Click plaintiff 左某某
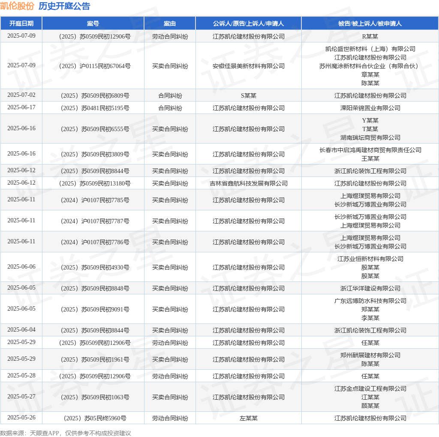The height and width of the screenshot is (437, 439). (248, 418)
